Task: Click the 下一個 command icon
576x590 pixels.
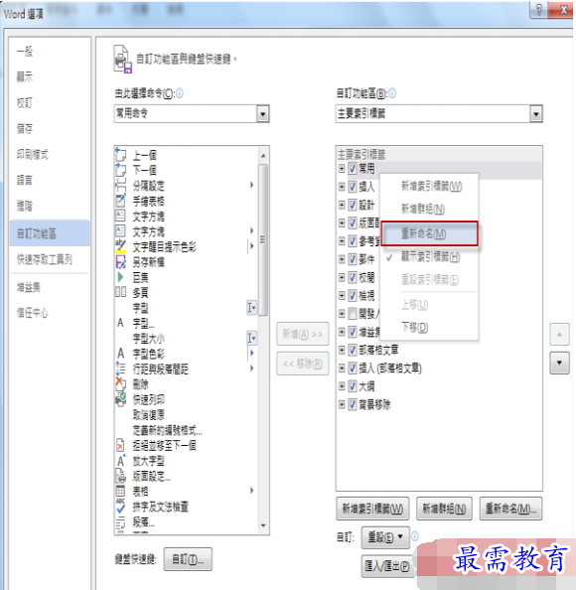Action: coord(120,170)
